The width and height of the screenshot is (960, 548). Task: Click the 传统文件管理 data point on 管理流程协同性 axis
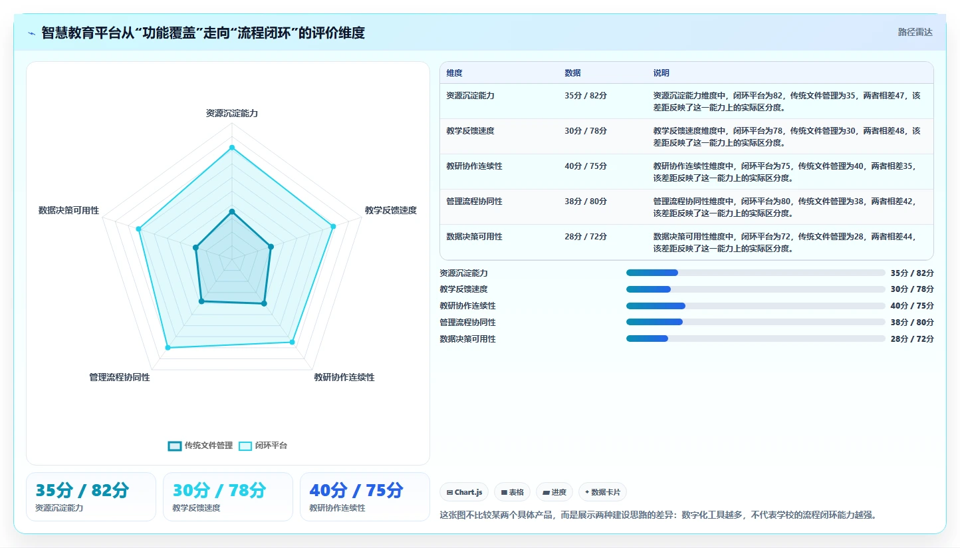point(201,302)
